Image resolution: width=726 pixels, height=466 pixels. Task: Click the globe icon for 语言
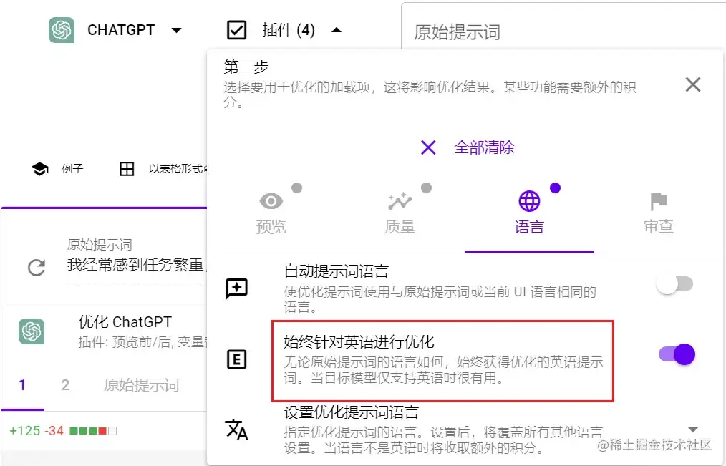click(529, 201)
